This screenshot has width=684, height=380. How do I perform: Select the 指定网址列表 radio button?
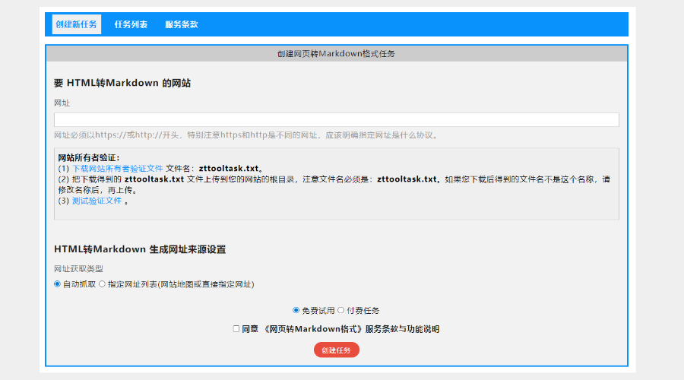click(102, 284)
